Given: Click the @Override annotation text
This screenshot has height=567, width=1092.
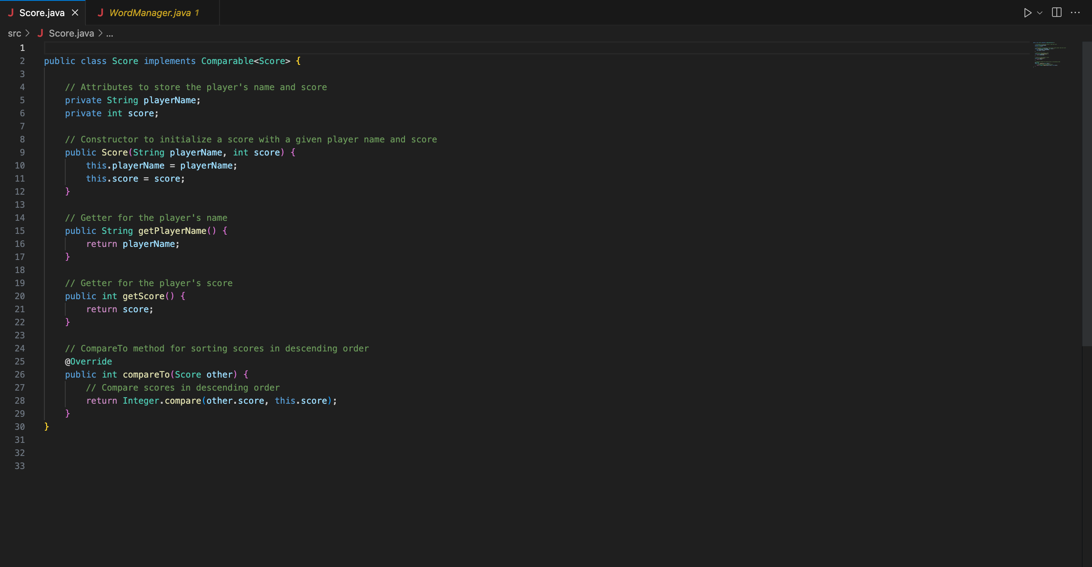Looking at the screenshot, I should click(88, 361).
